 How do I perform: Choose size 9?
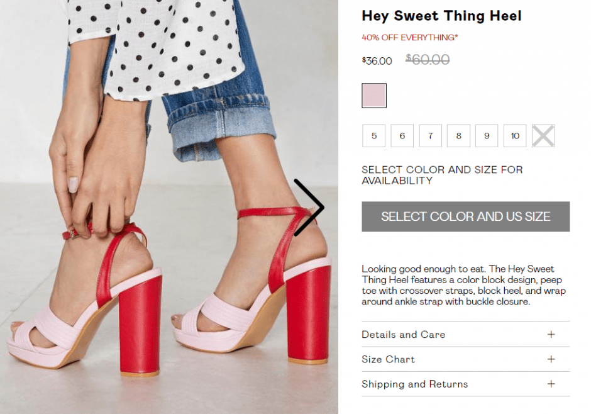point(487,136)
